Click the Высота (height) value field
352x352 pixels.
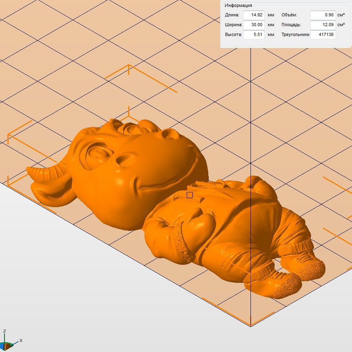click(254, 35)
